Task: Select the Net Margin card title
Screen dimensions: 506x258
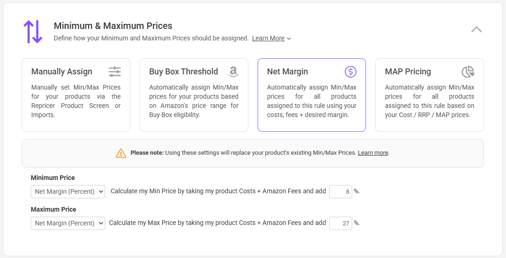Action: [x=287, y=72]
